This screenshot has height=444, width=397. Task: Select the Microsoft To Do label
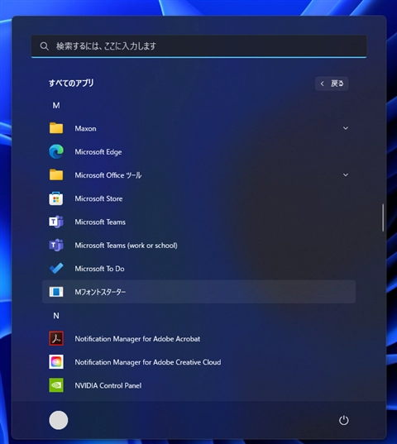click(x=99, y=269)
